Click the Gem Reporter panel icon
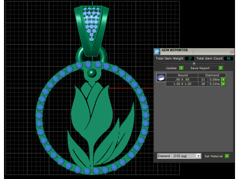The width and height of the screenshot is (239, 179). click(x=157, y=52)
